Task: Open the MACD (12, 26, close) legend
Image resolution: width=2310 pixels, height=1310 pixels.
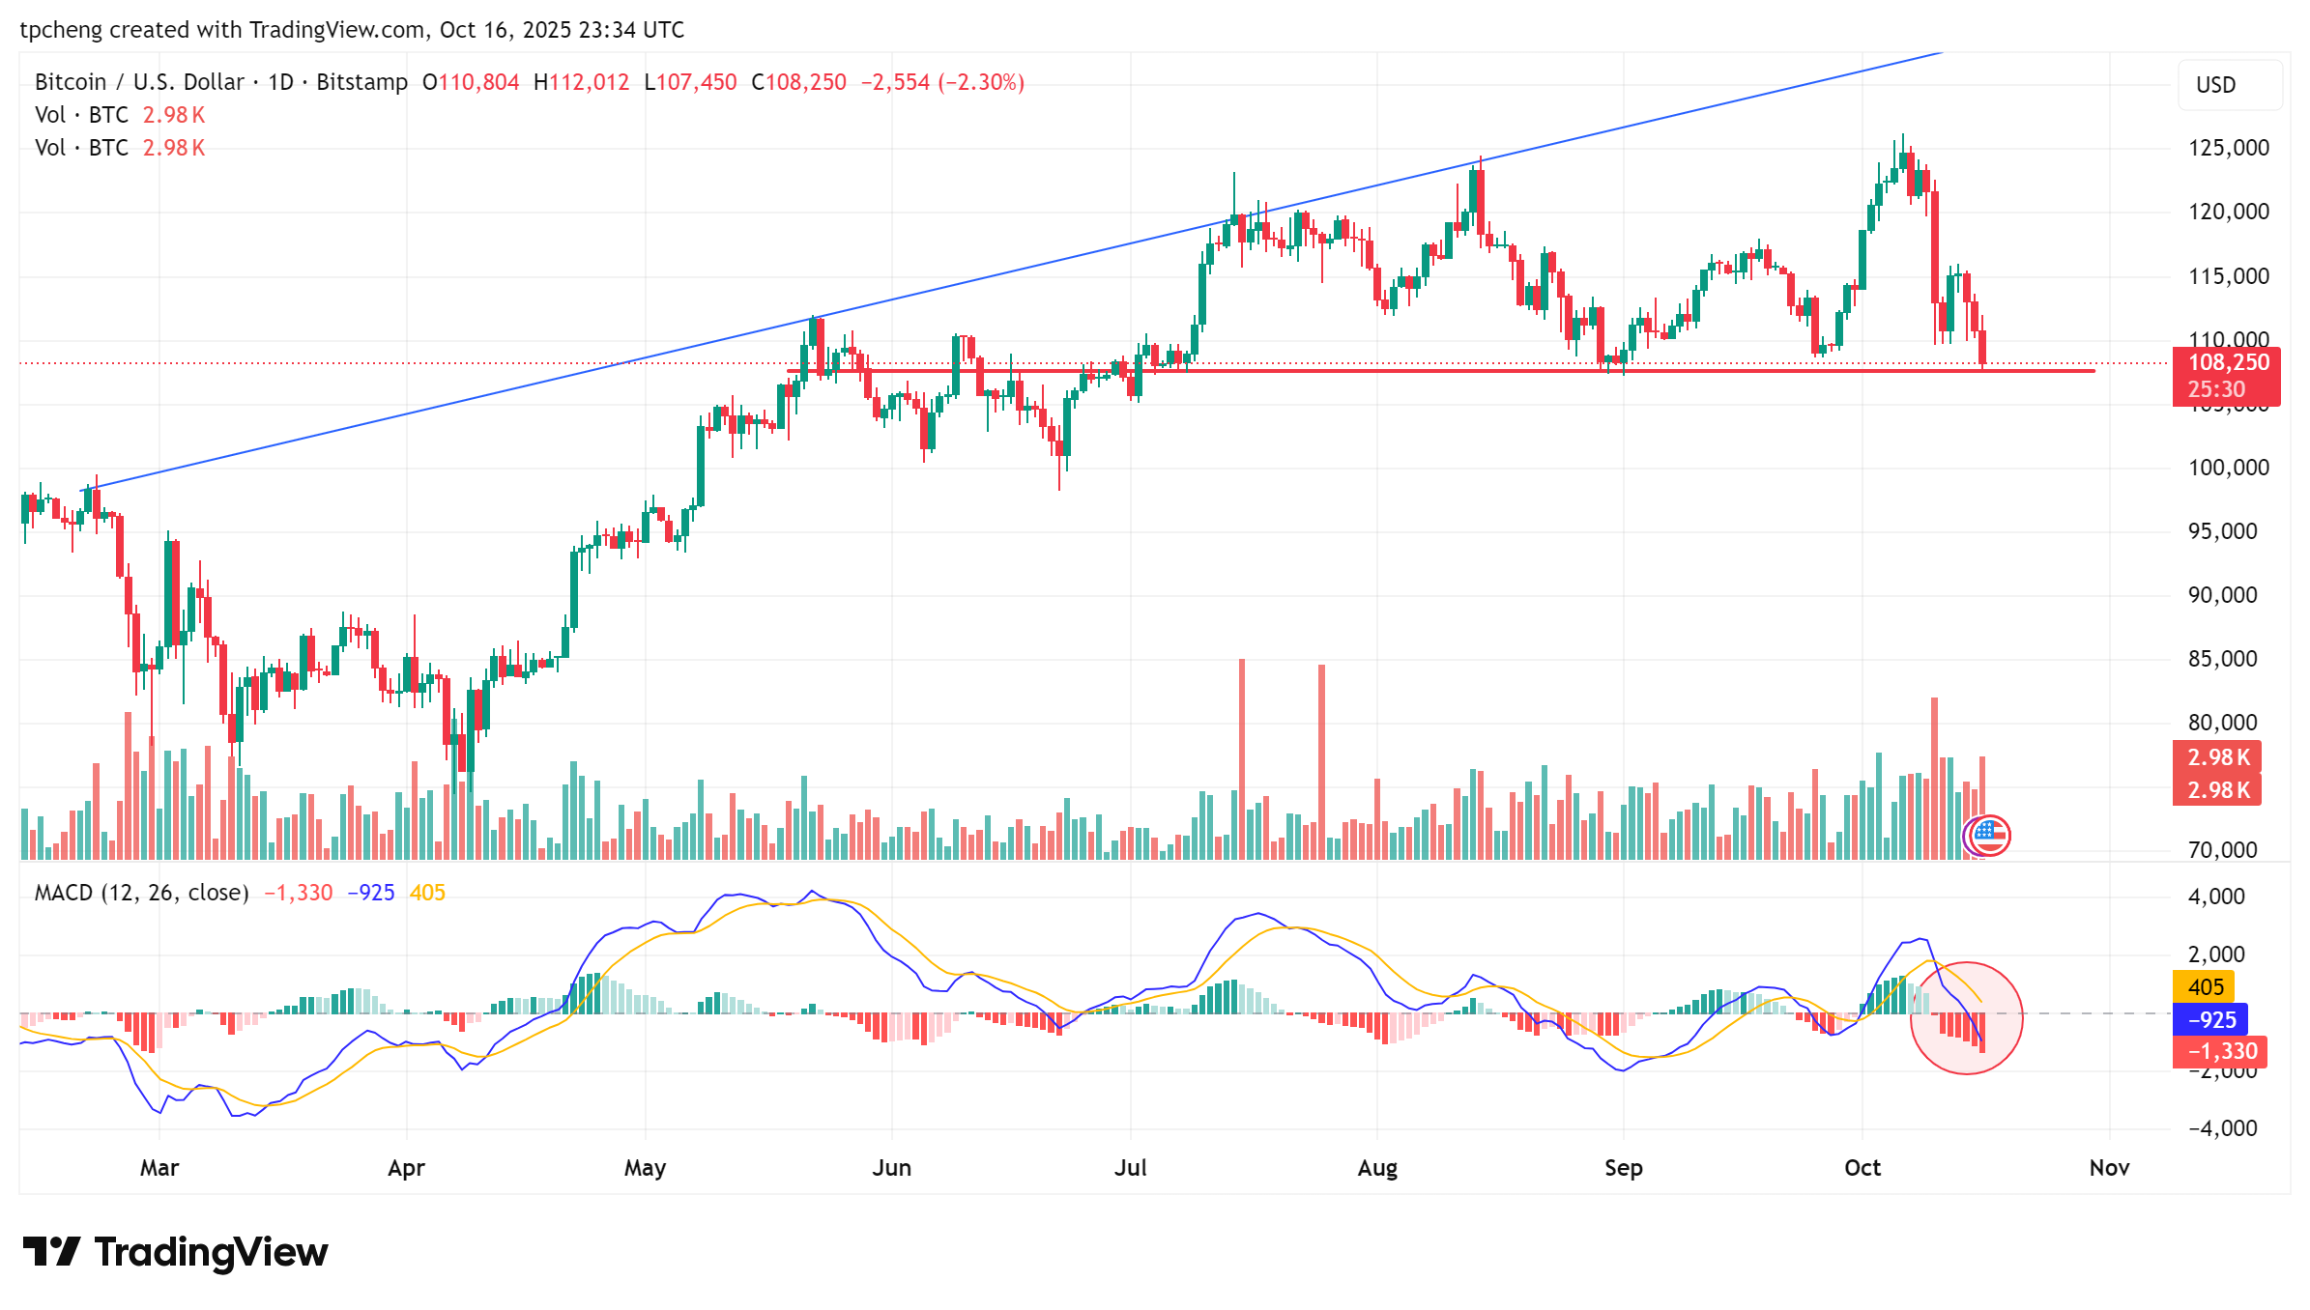Action: tap(141, 893)
